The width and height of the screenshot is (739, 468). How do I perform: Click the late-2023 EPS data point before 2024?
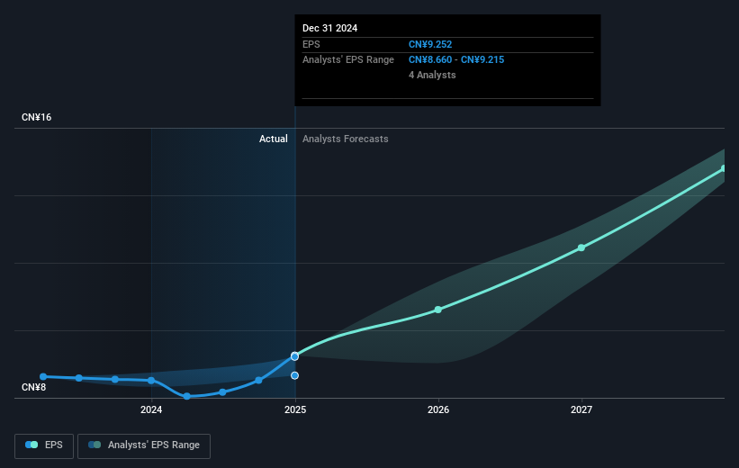pos(115,380)
